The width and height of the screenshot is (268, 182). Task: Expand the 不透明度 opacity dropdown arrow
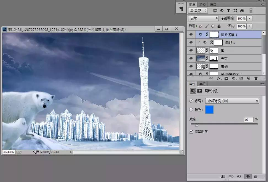click(x=250, y=18)
